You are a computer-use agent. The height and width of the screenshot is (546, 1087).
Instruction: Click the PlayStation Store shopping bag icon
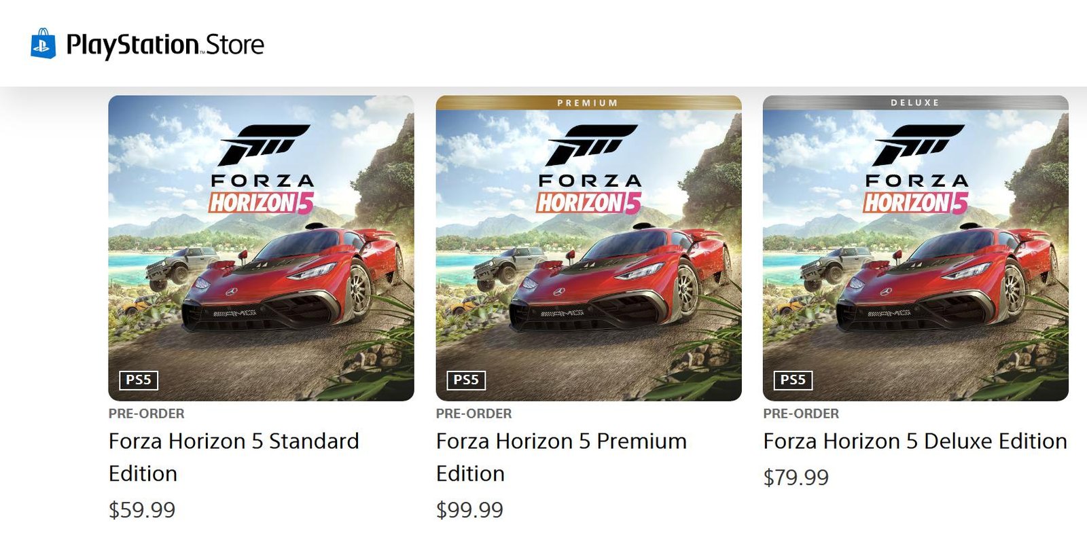(43, 44)
